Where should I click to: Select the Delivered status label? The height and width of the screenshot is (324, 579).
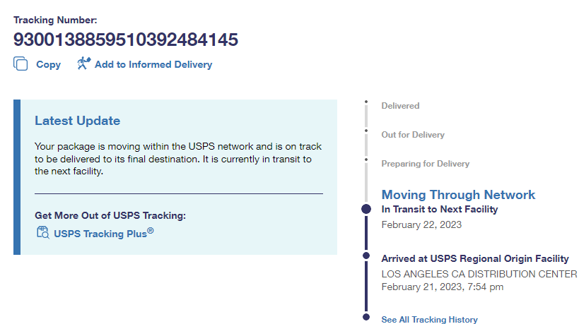coord(400,106)
